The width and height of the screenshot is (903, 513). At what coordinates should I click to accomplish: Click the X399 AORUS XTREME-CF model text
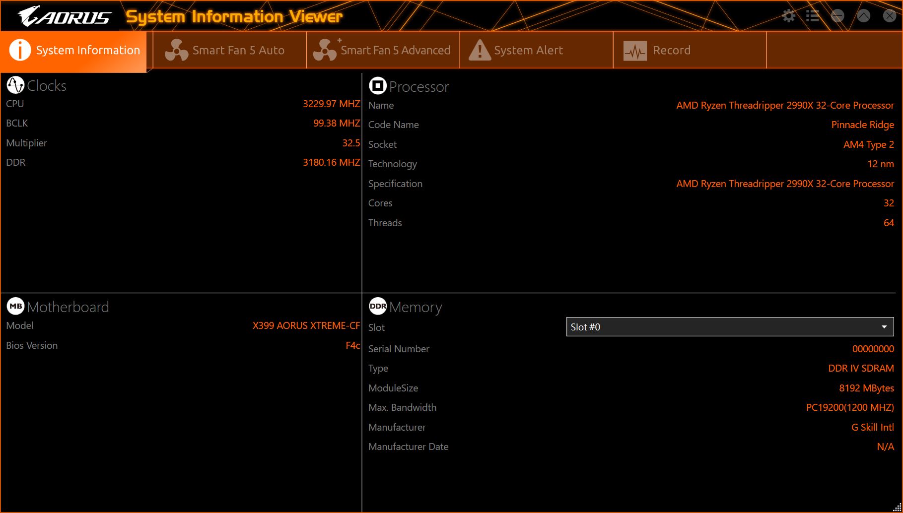[x=306, y=325]
